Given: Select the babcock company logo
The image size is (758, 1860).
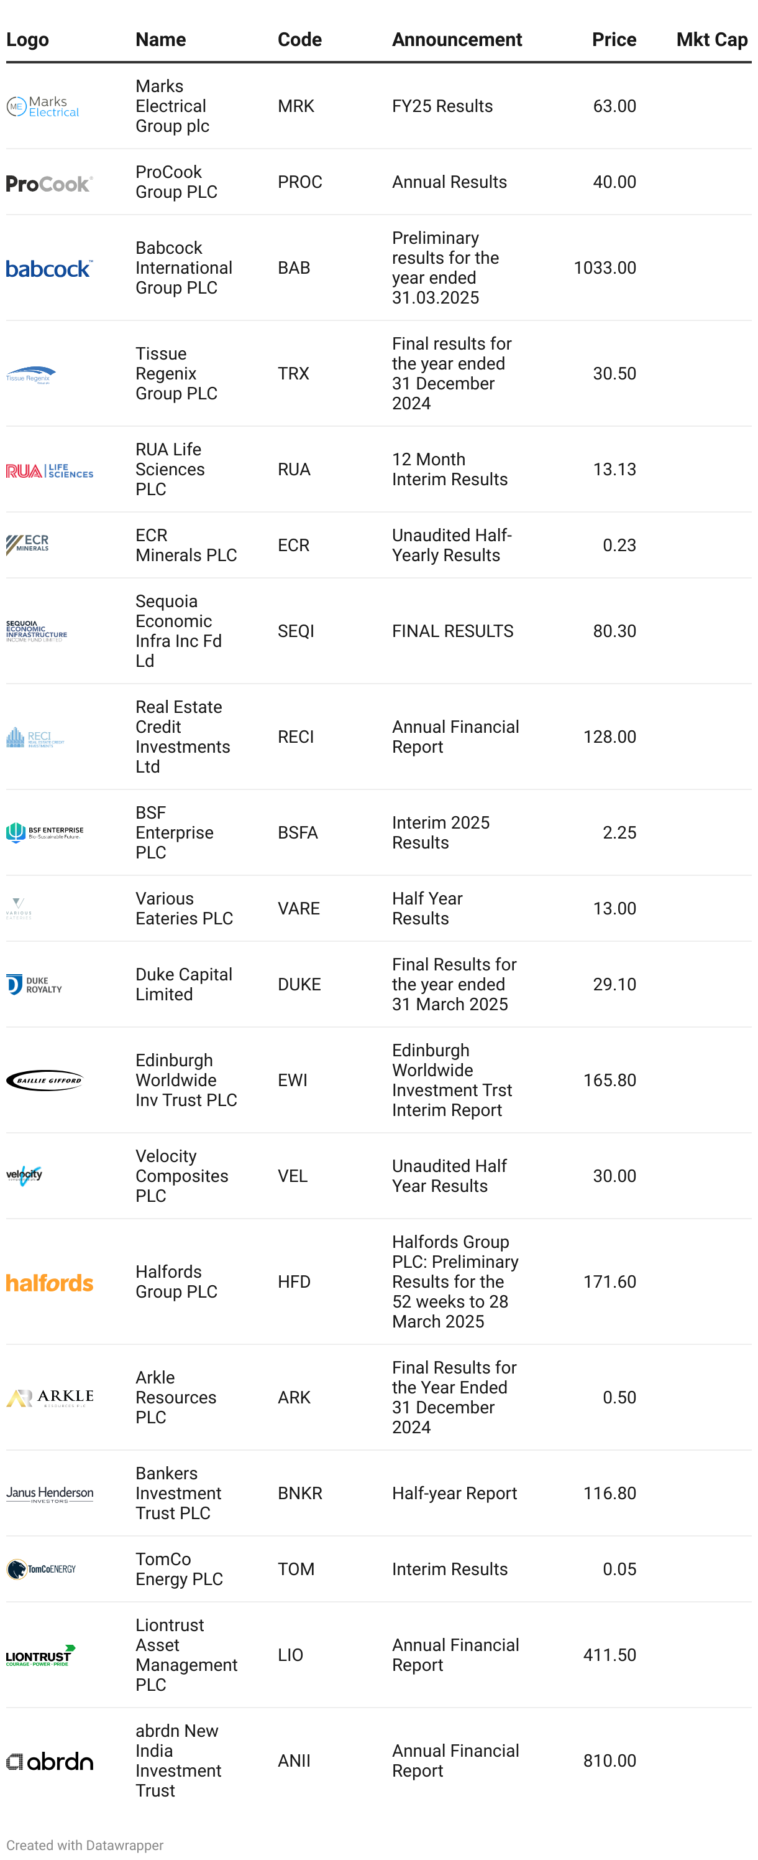Looking at the screenshot, I should [49, 269].
